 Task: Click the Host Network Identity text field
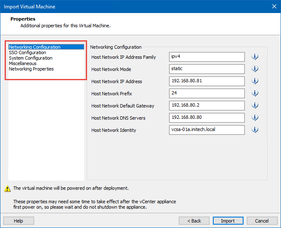pyautogui.click(x=207, y=130)
